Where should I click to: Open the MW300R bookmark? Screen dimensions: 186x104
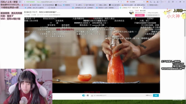pos(25,5)
